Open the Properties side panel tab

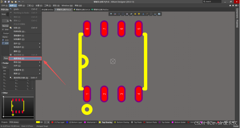(x=237, y=23)
